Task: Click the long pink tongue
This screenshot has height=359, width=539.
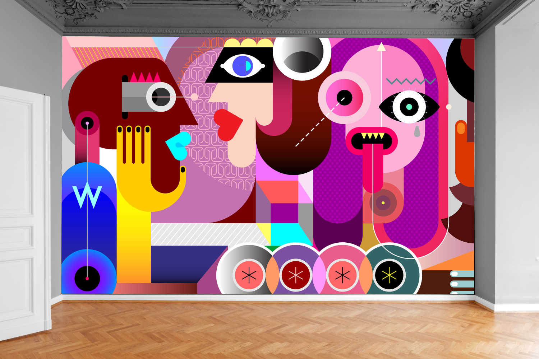Action: pos(373,169)
